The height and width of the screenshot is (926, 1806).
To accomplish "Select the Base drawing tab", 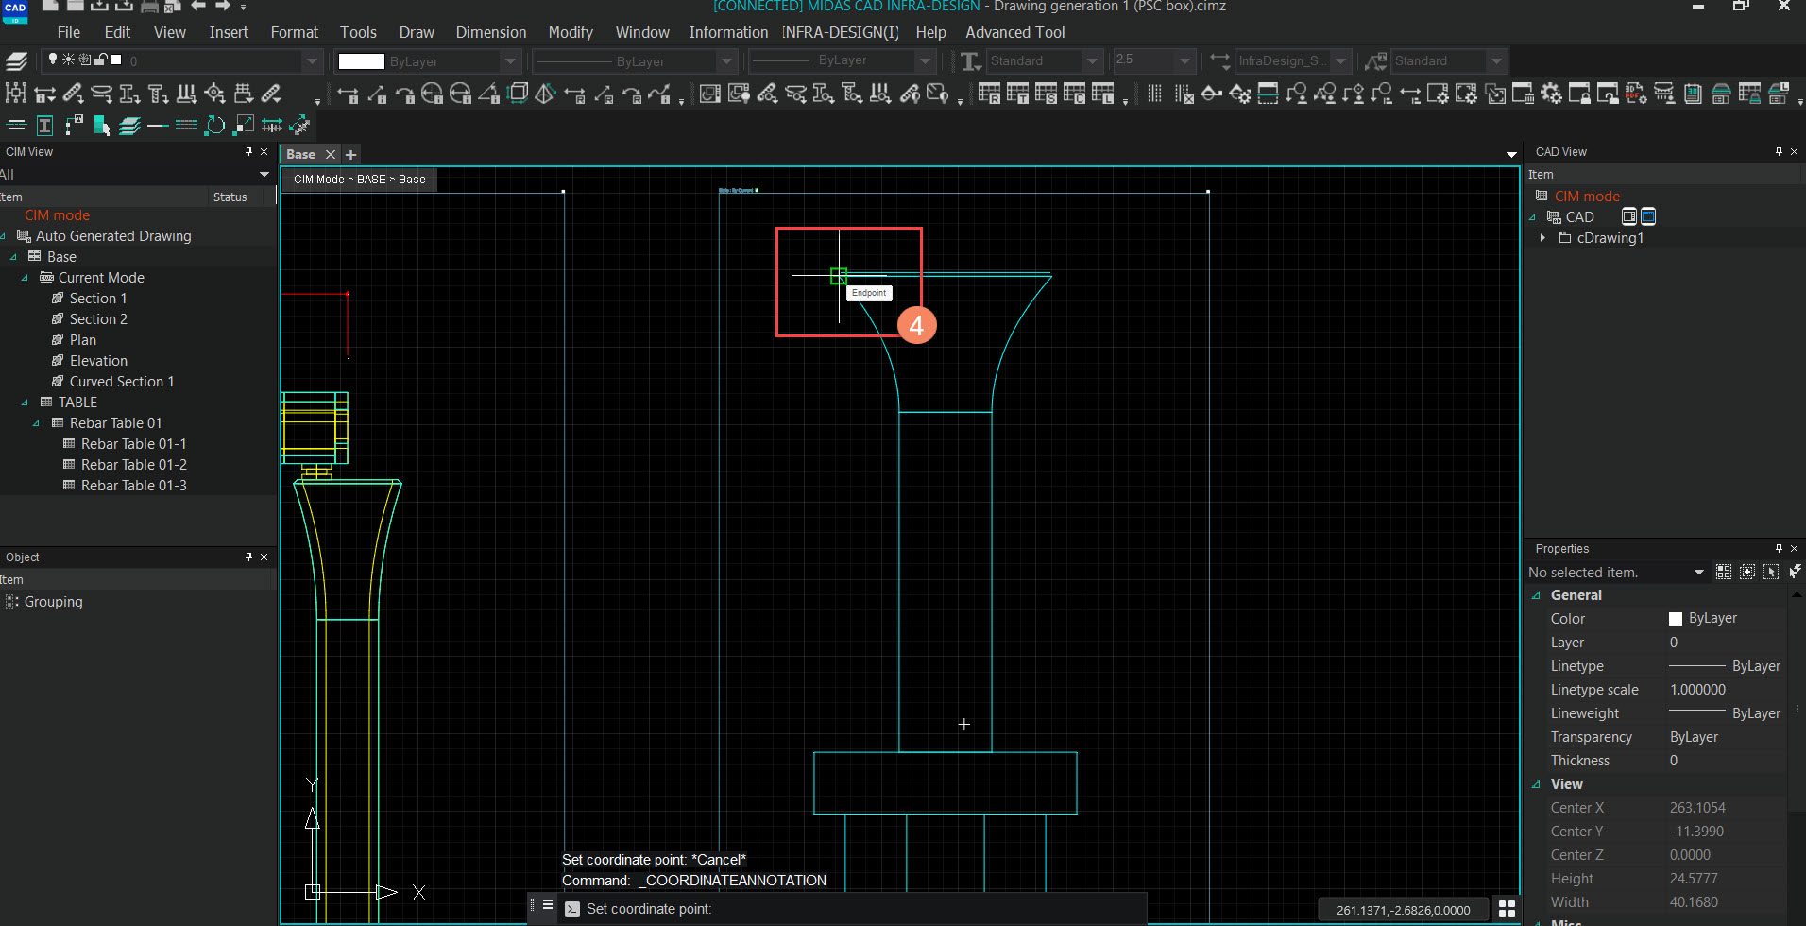I will click(300, 154).
